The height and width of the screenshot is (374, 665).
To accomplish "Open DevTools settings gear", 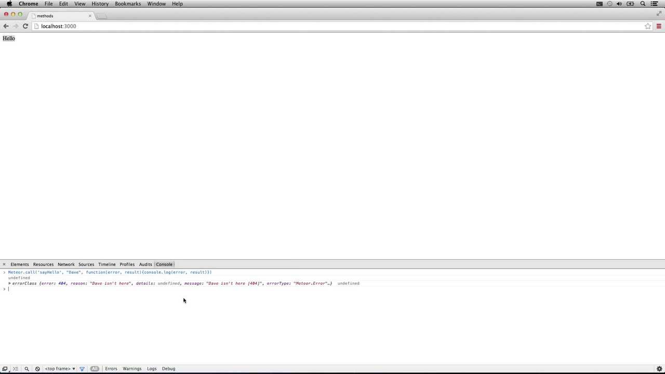I will tap(659, 369).
